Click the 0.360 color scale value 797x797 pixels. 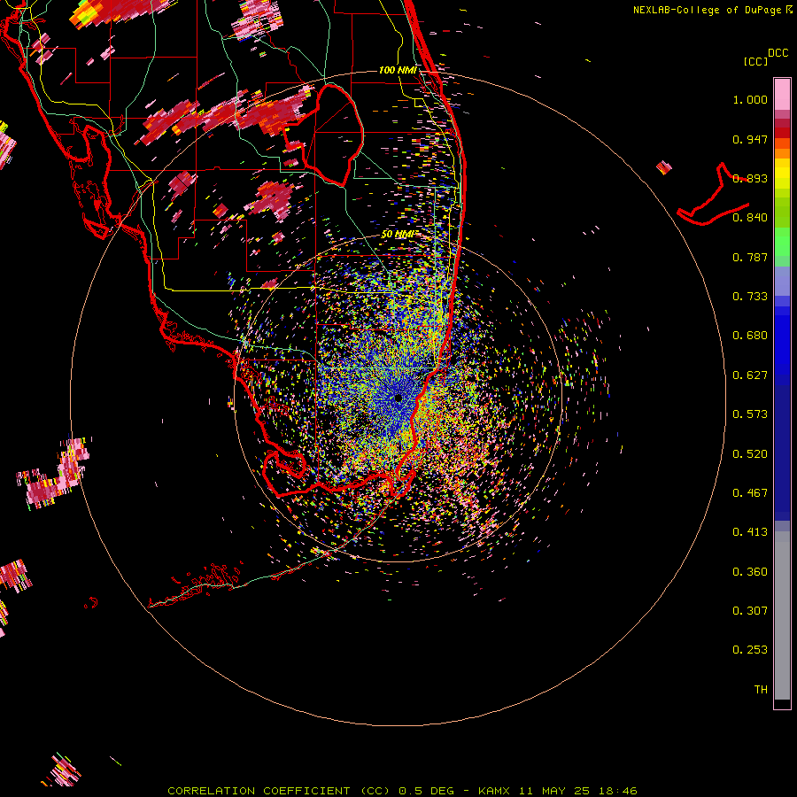750,572
